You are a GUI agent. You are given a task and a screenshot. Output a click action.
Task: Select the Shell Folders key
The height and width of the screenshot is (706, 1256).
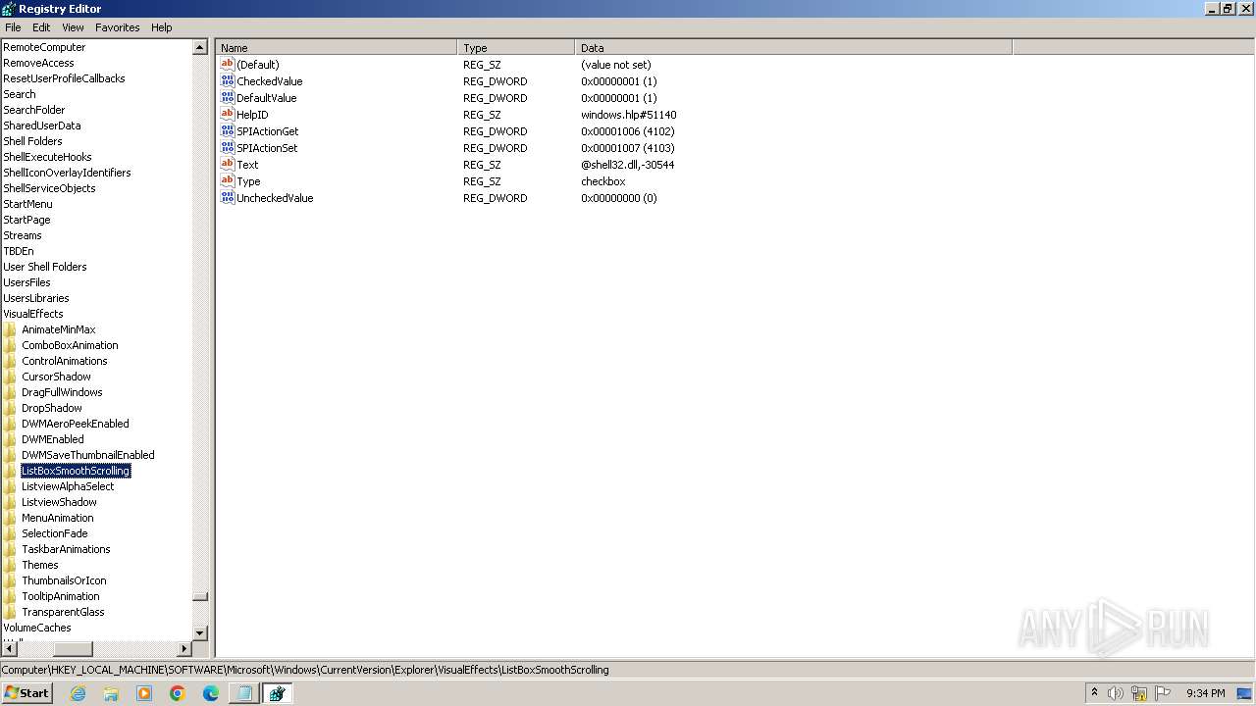[x=32, y=141]
